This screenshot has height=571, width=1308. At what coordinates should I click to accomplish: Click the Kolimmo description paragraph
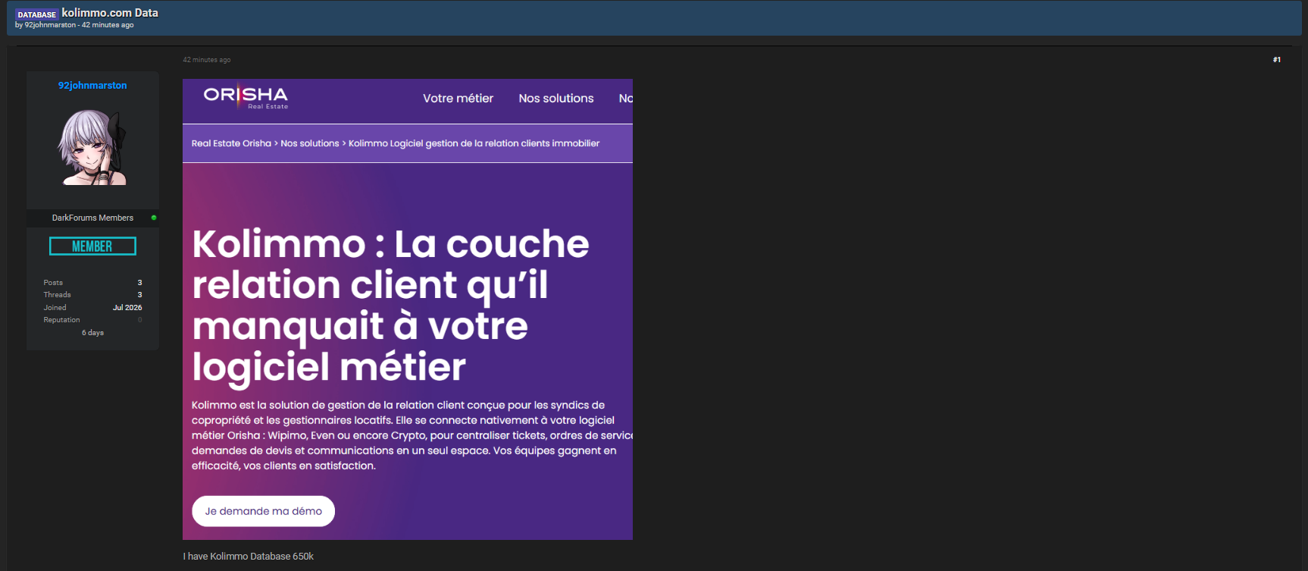pyautogui.click(x=412, y=435)
